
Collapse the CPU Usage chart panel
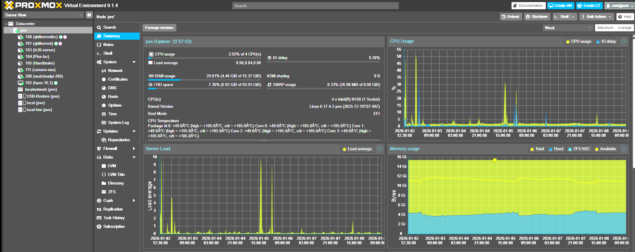click(x=624, y=42)
